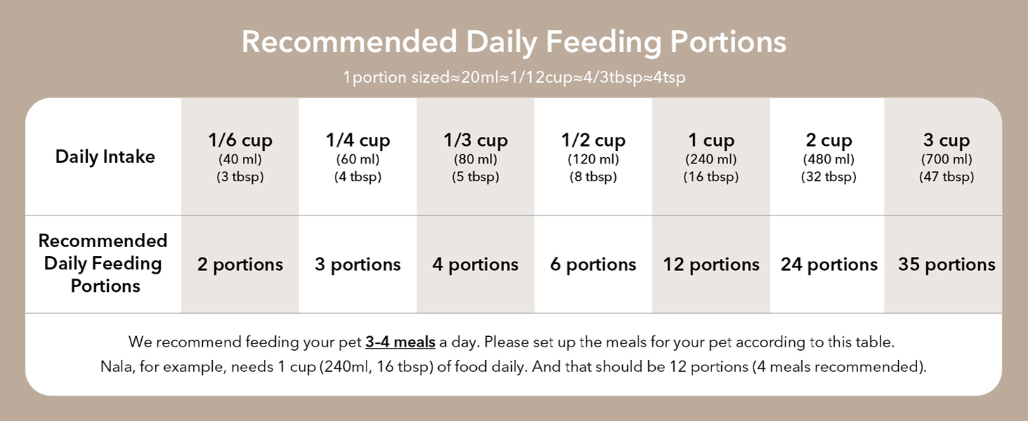Select the 3 cup (700 ml) cell
The width and height of the screenshot is (1028, 421).
click(946, 157)
